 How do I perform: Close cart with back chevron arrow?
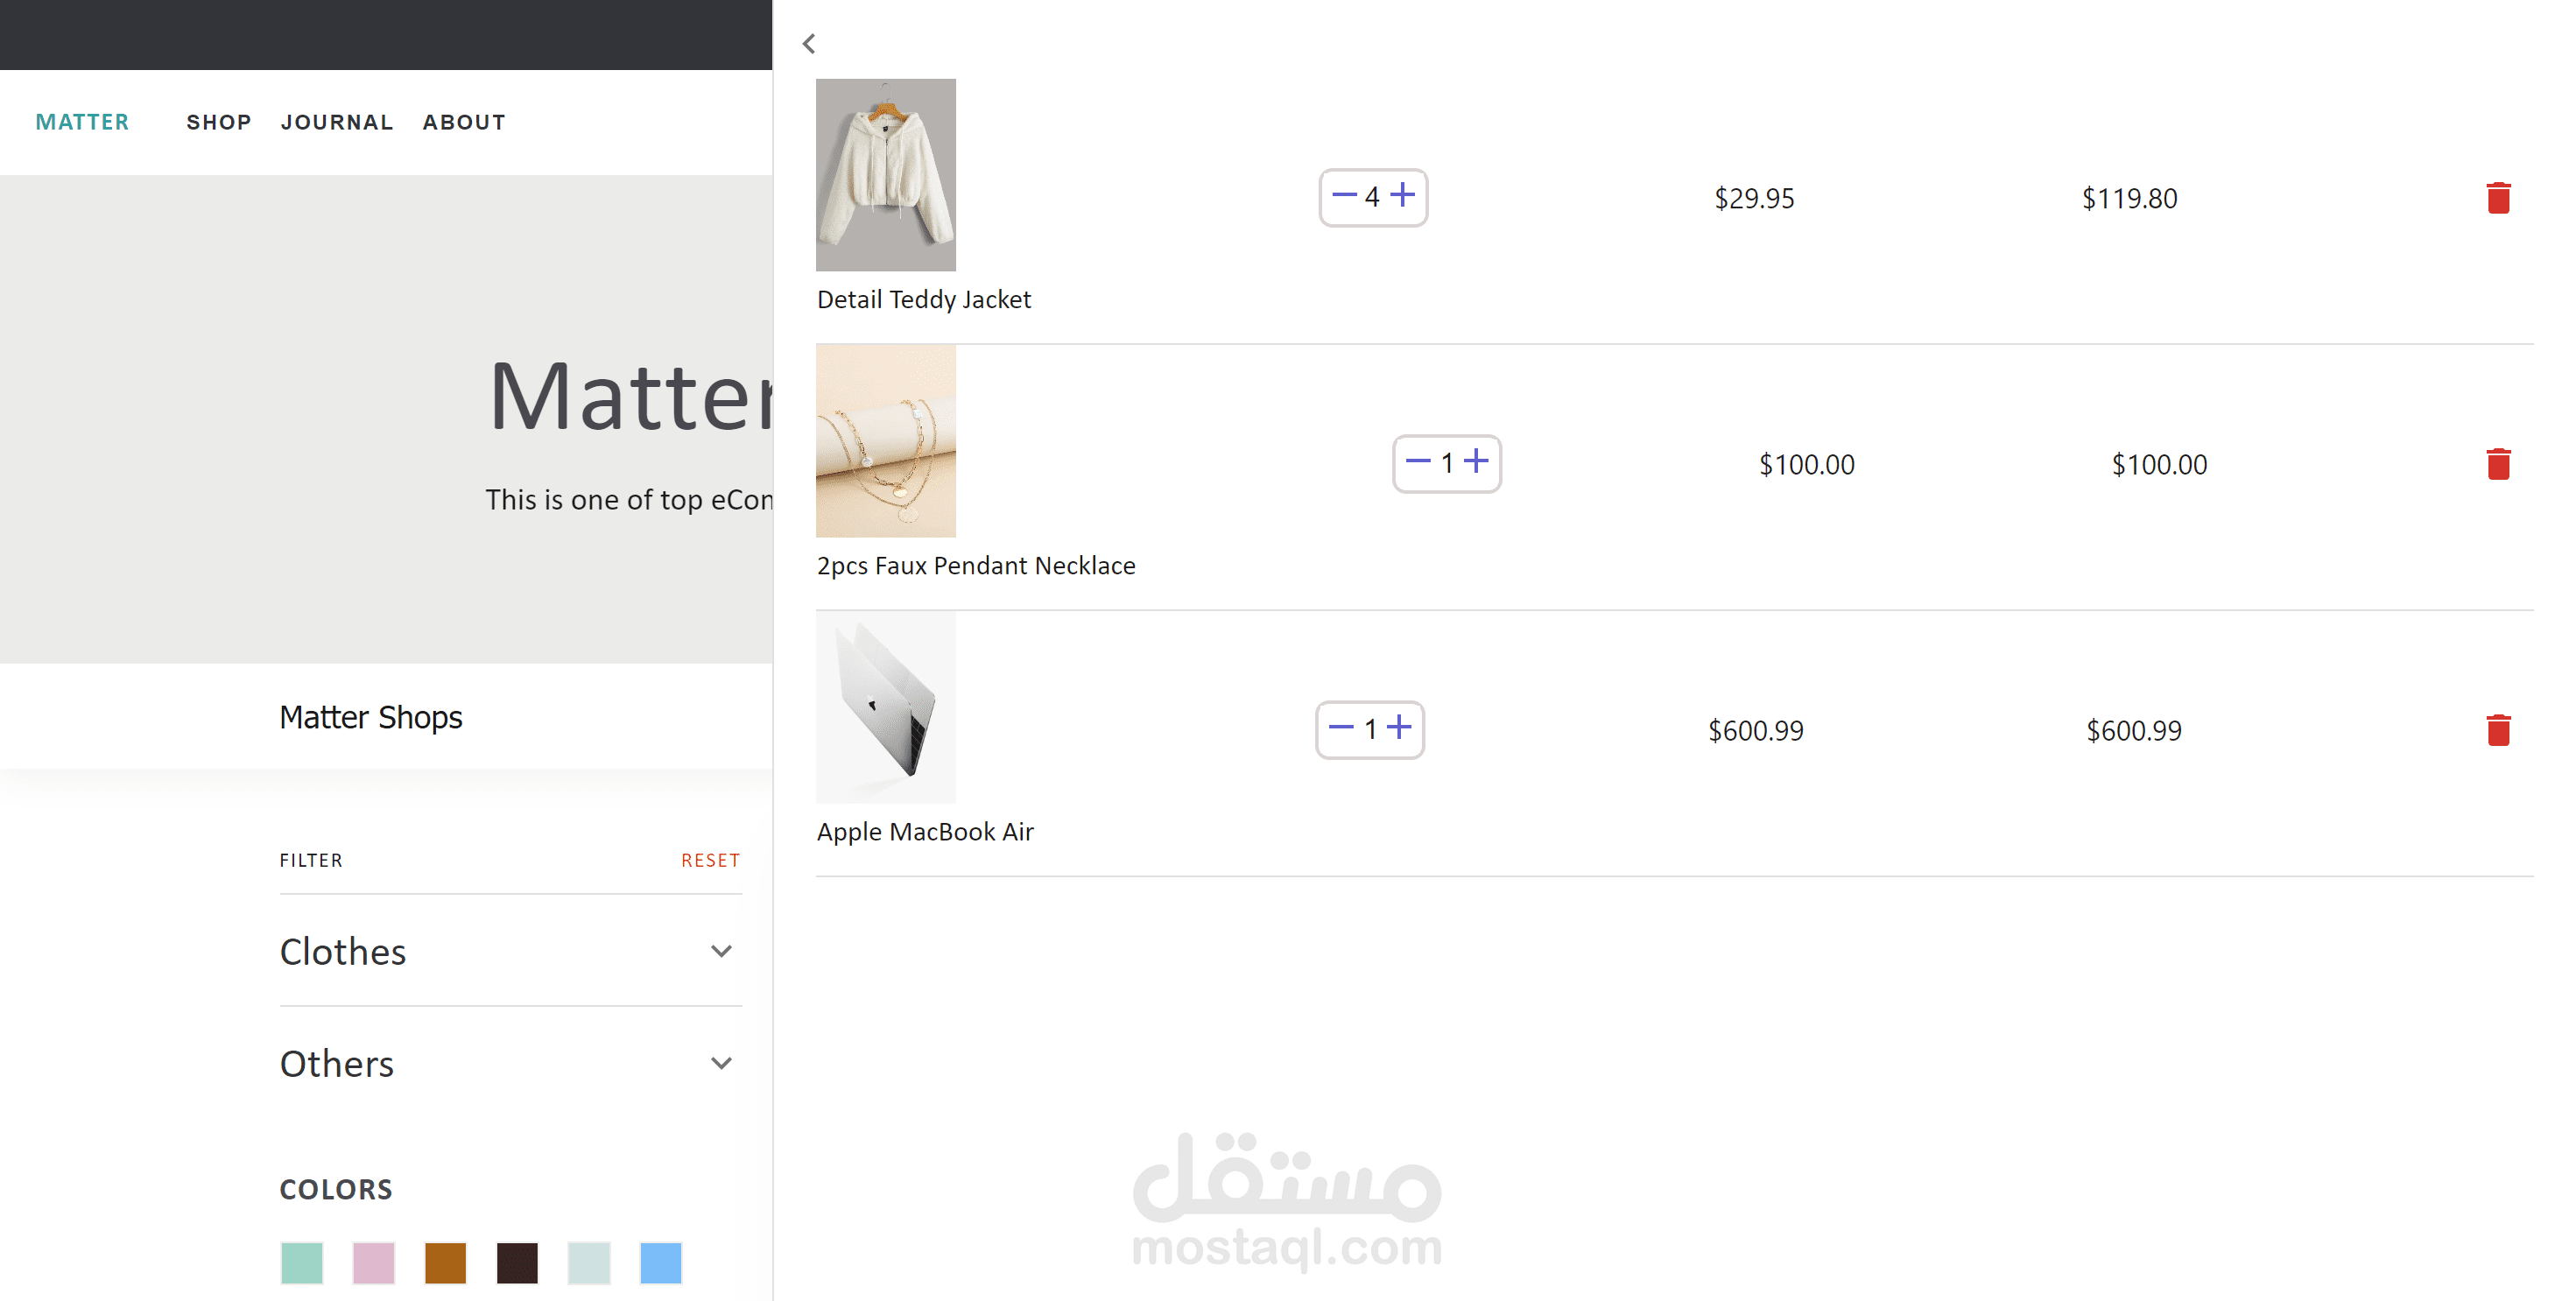pos(809,43)
